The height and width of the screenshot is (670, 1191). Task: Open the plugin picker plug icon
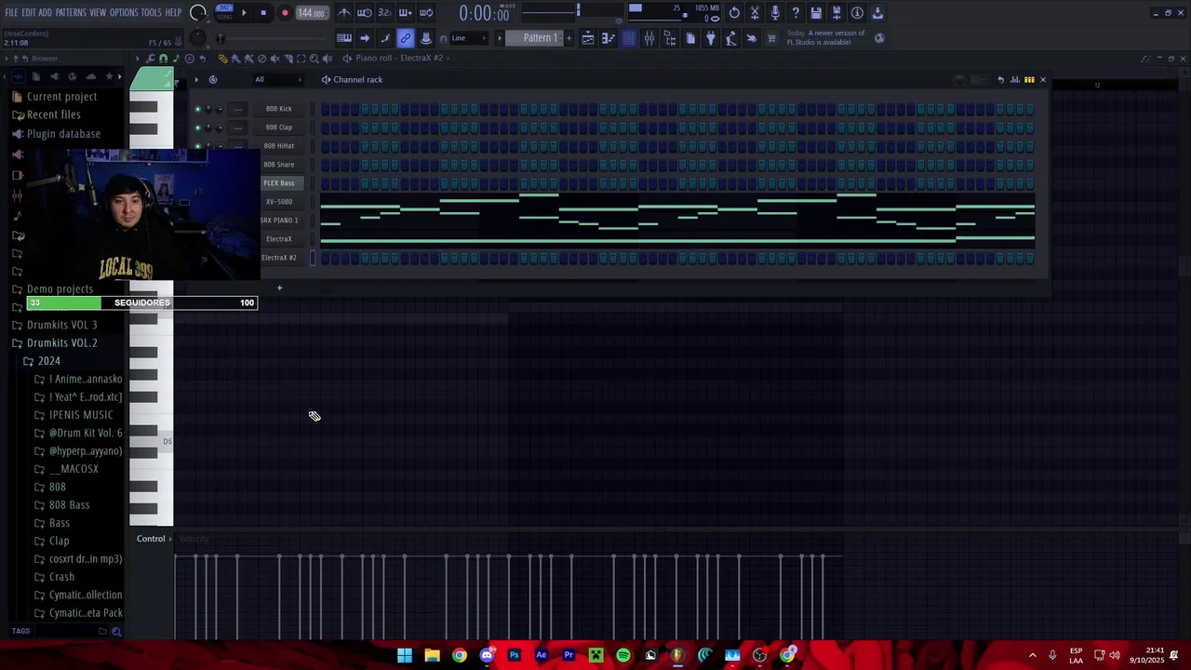[x=711, y=38]
